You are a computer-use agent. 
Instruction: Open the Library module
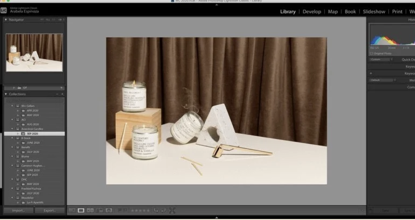288,12
